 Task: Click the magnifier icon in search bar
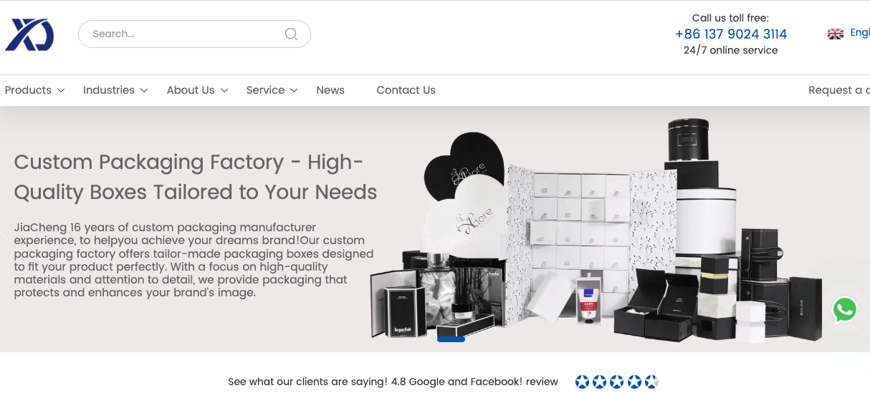tap(291, 34)
